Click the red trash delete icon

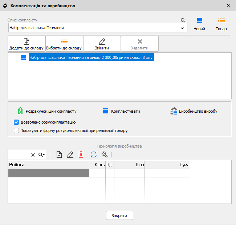click(x=81, y=155)
